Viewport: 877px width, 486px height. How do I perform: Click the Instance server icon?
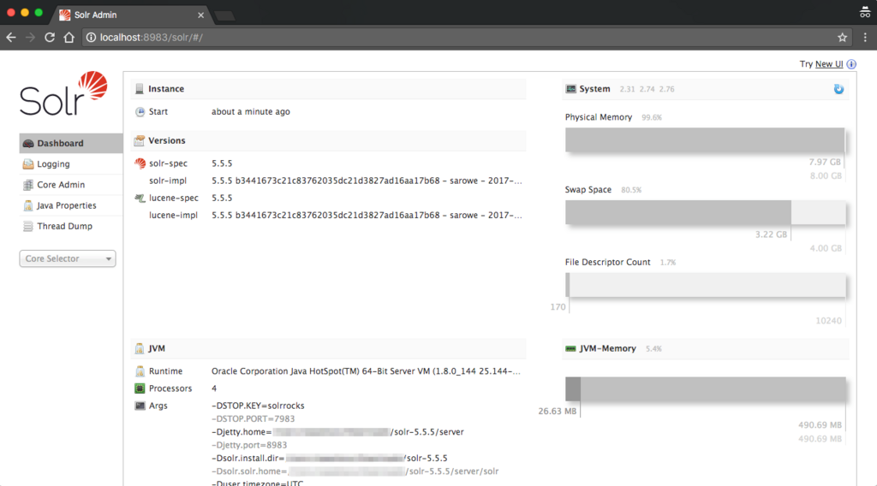pyautogui.click(x=140, y=89)
